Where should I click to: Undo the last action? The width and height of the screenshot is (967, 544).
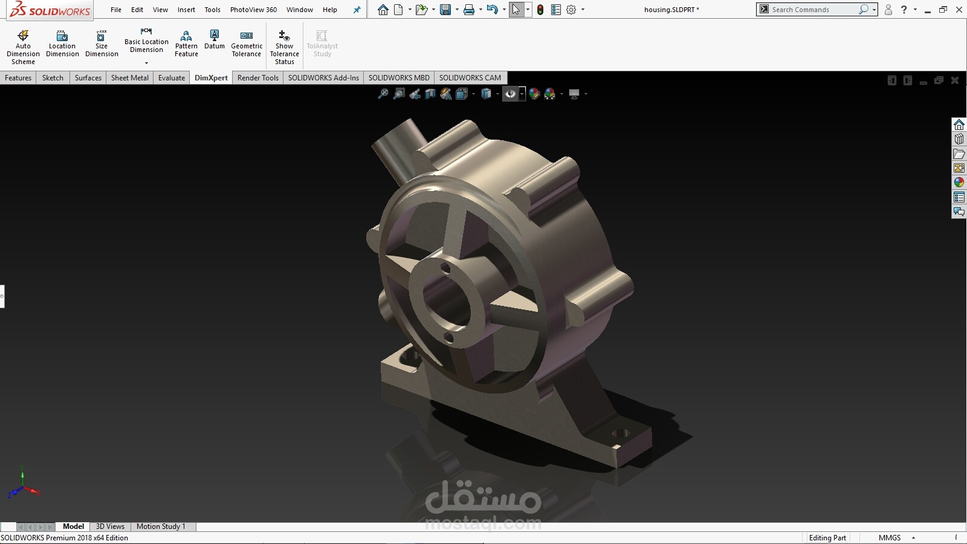(492, 10)
